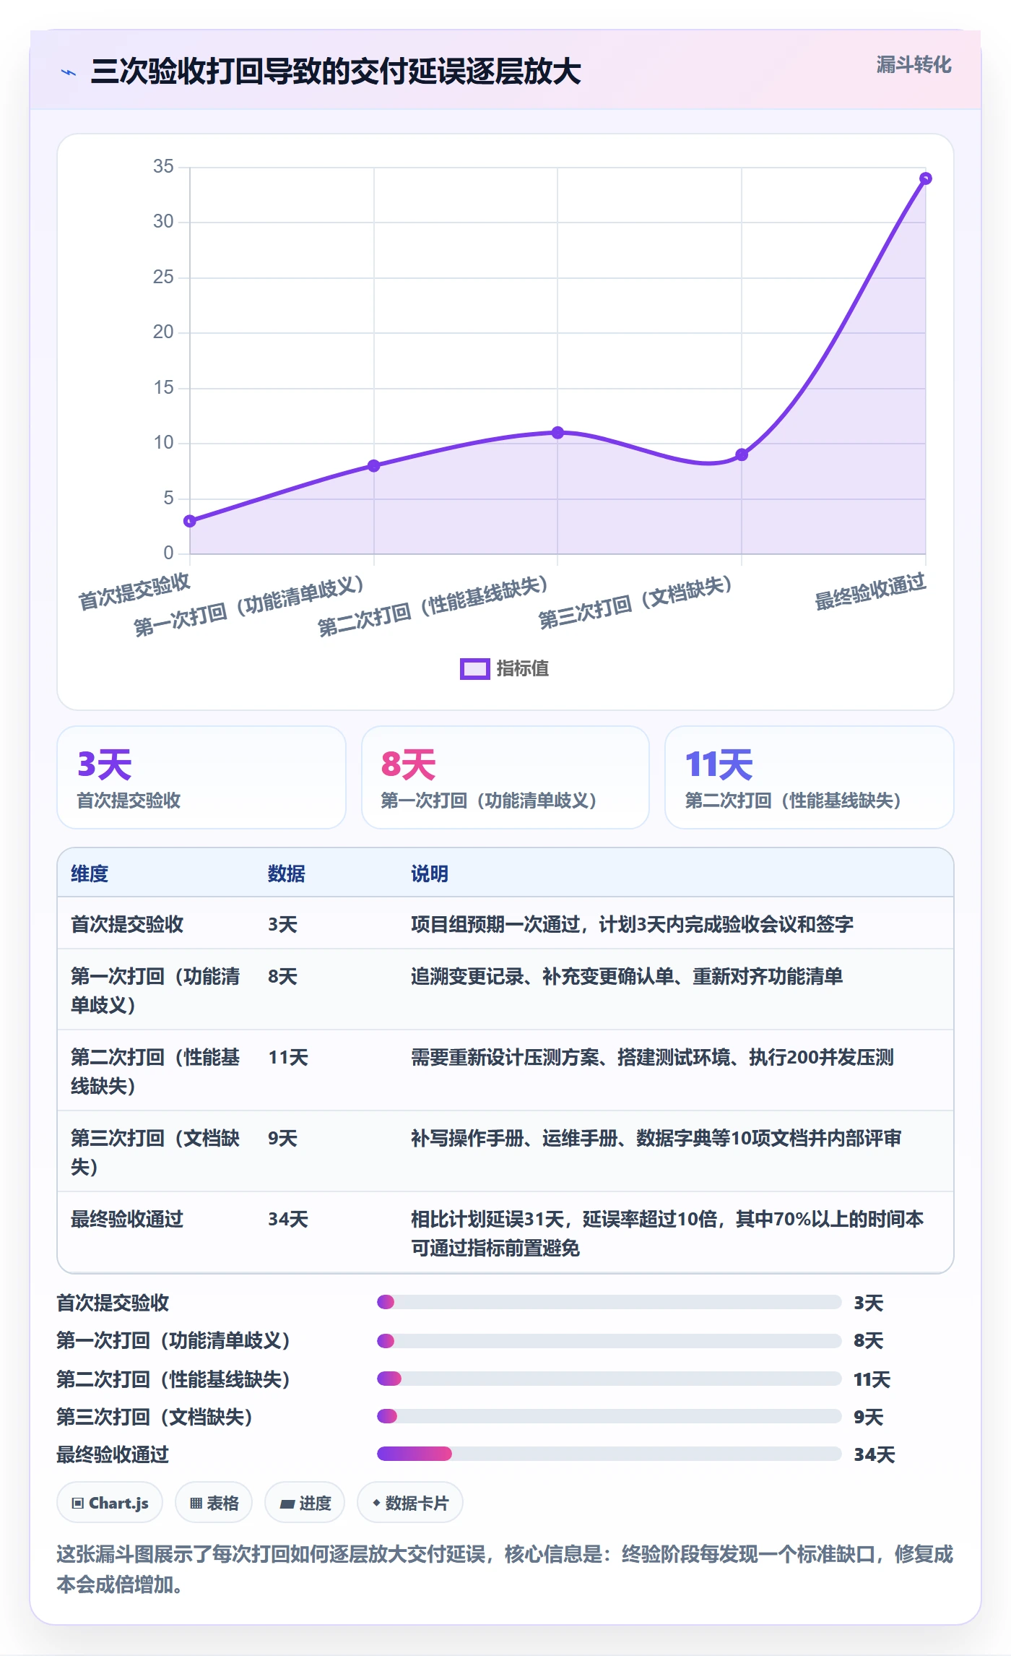Click the chart point for 第二次打回
Image resolution: width=1011 pixels, height=1656 pixels.
(557, 433)
